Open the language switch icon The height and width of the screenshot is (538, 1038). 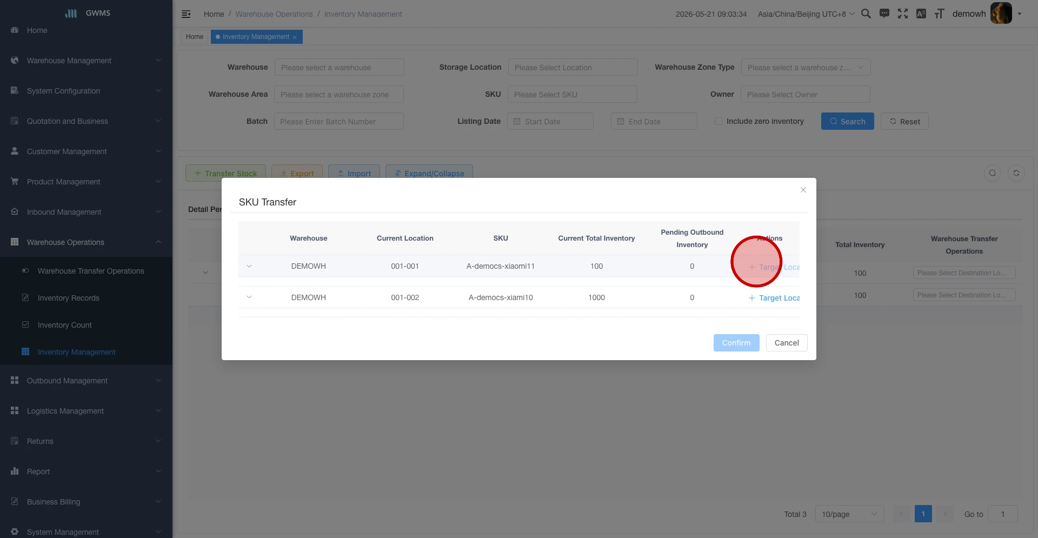click(921, 14)
